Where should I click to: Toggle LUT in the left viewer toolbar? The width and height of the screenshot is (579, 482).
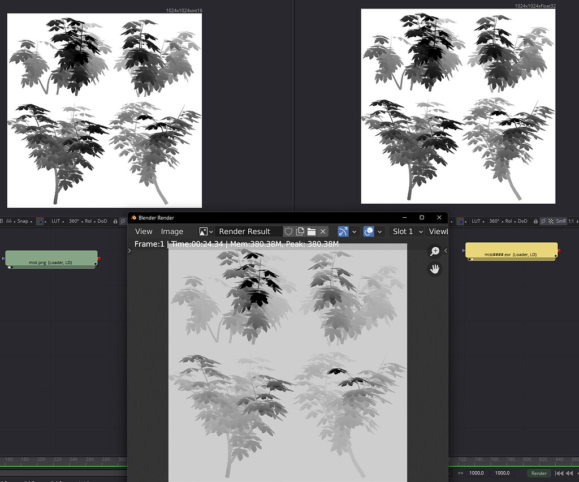(56, 221)
